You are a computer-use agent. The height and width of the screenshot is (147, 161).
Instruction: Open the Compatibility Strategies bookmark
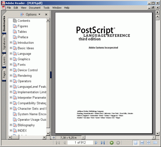click(32, 103)
